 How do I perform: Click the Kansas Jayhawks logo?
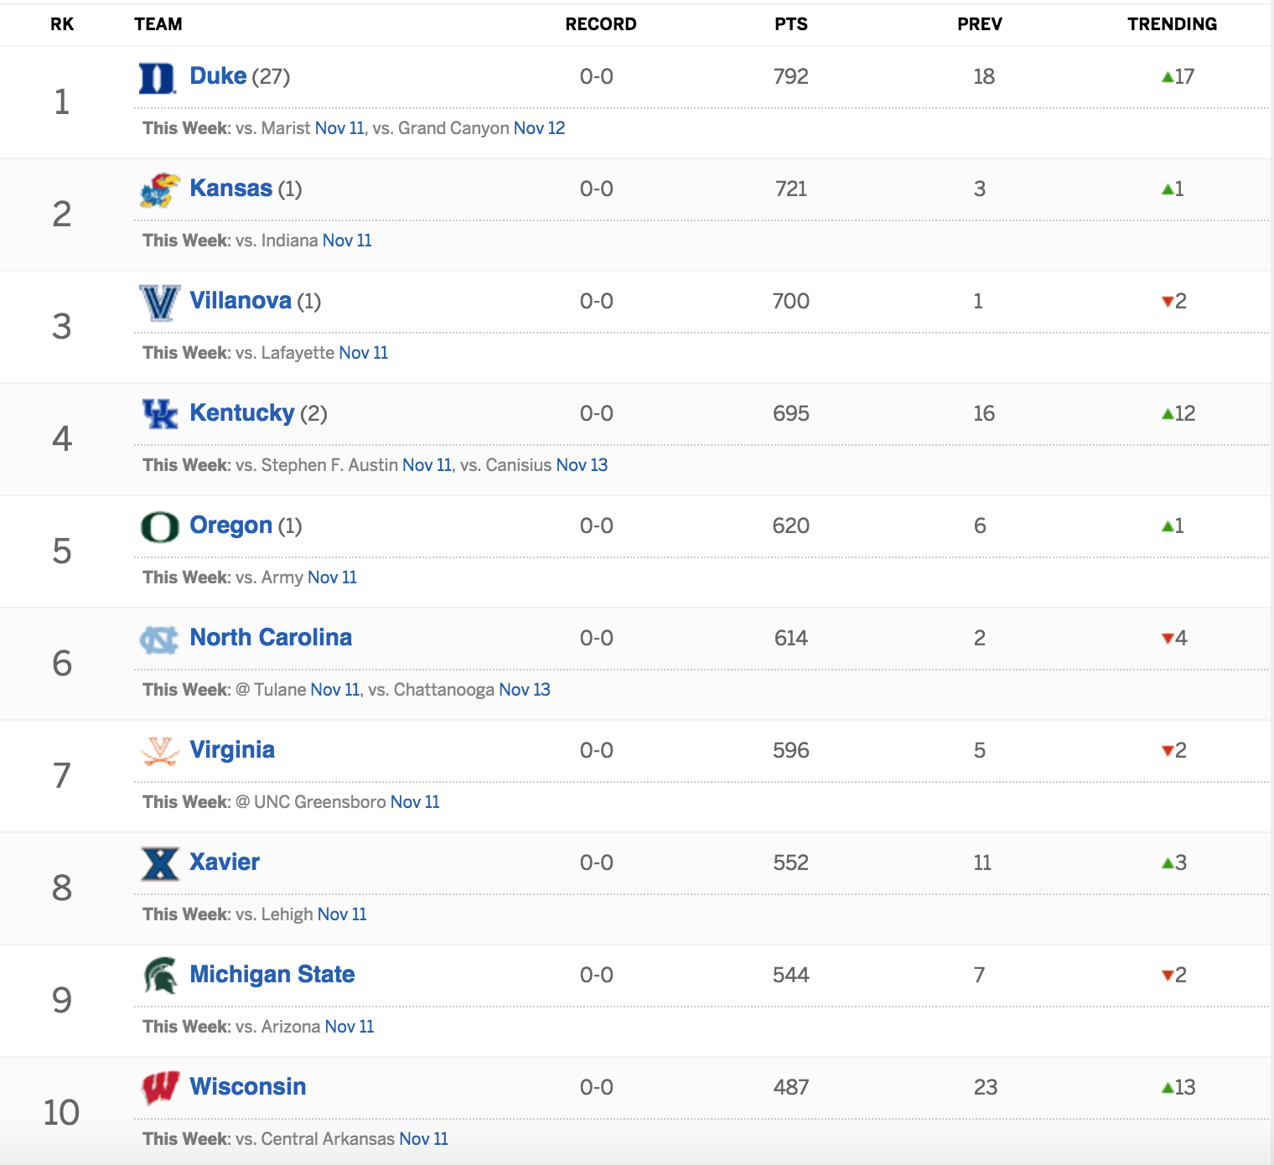point(159,190)
